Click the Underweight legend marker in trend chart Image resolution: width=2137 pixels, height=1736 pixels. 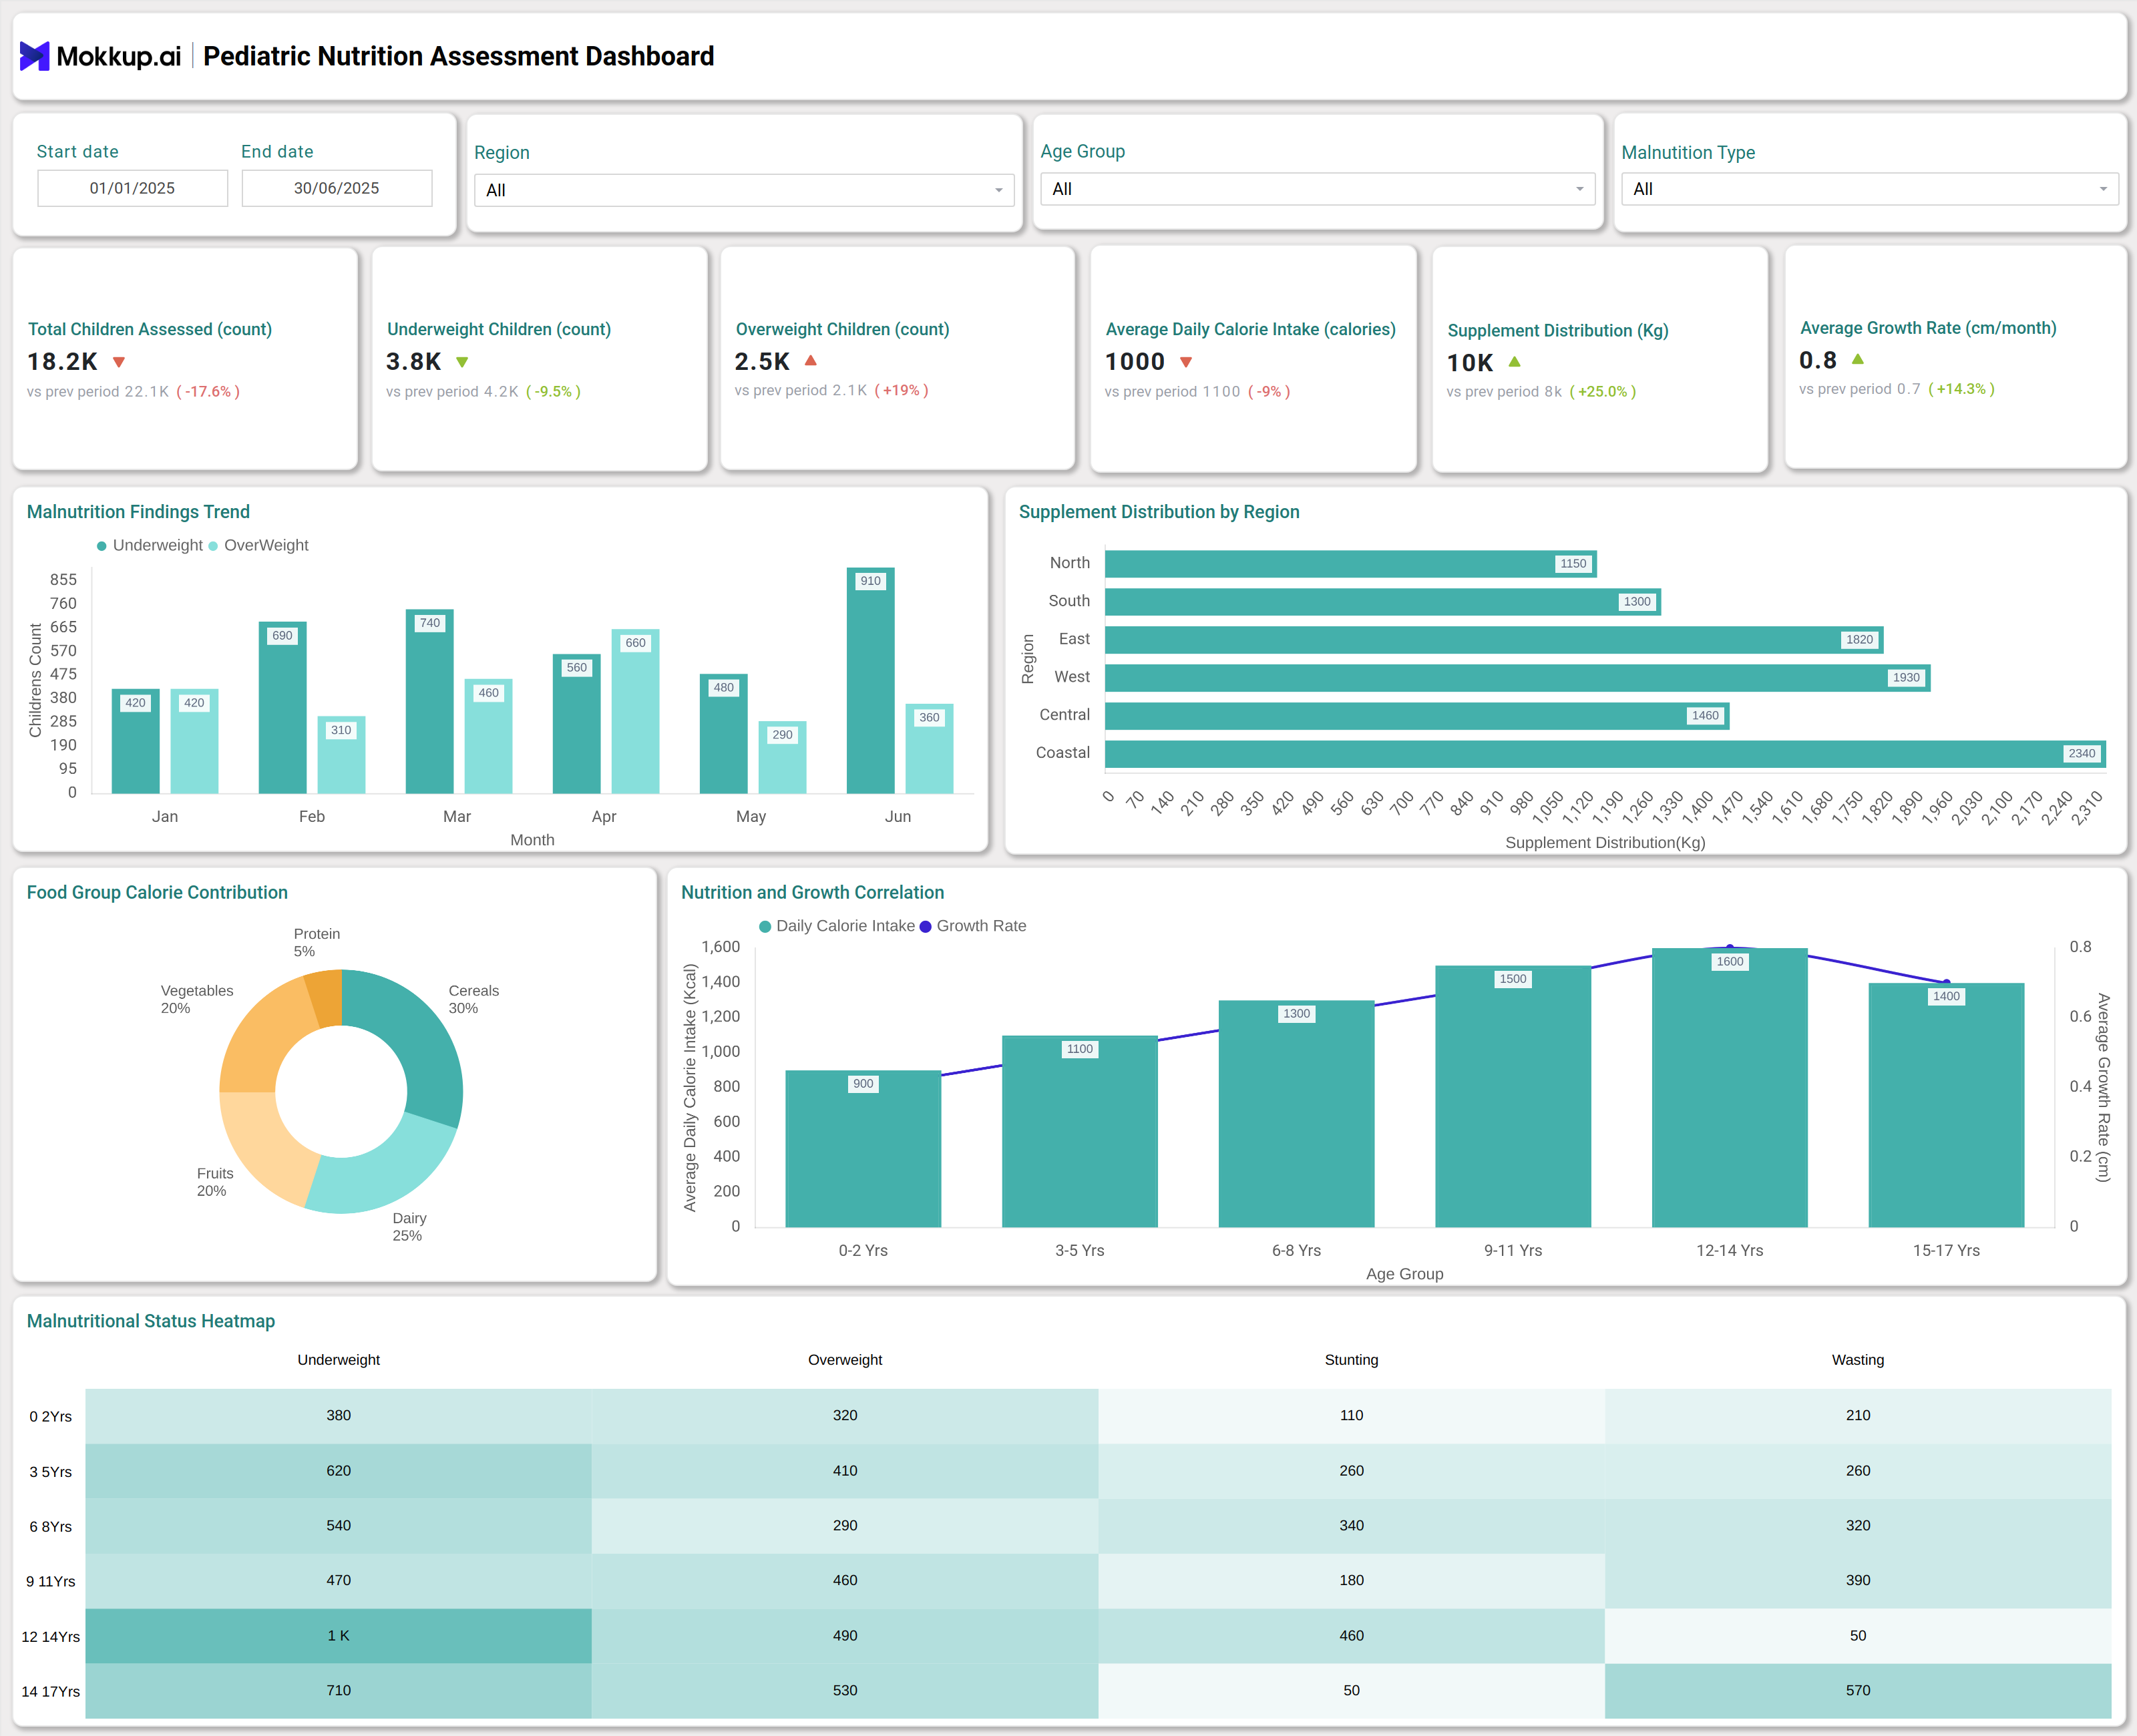102,546
